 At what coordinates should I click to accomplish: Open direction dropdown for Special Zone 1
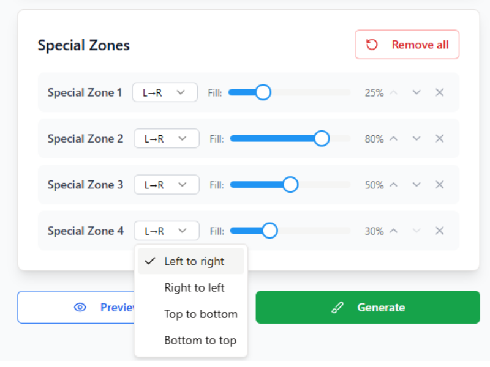(165, 92)
